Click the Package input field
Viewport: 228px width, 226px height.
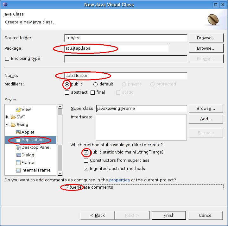click(117, 48)
